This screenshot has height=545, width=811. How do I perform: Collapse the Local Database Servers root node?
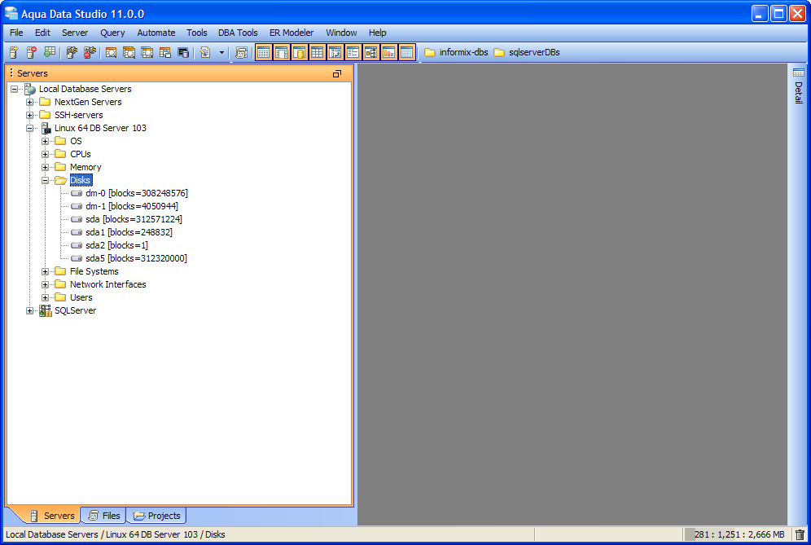click(14, 89)
